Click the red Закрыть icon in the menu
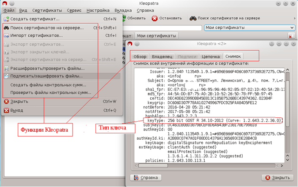The height and width of the screenshot is (187, 298). [6, 101]
